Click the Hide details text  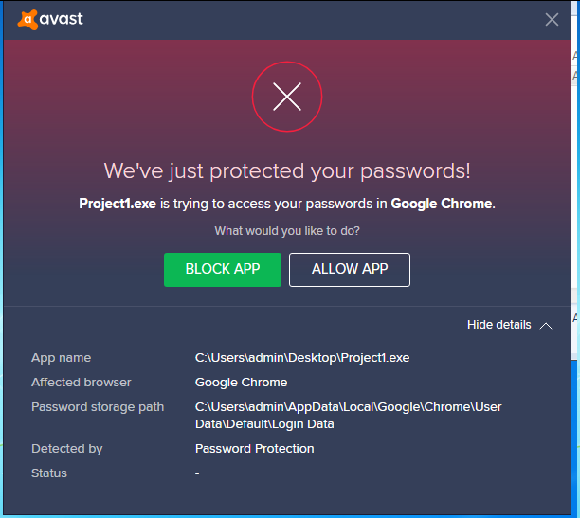coord(498,325)
